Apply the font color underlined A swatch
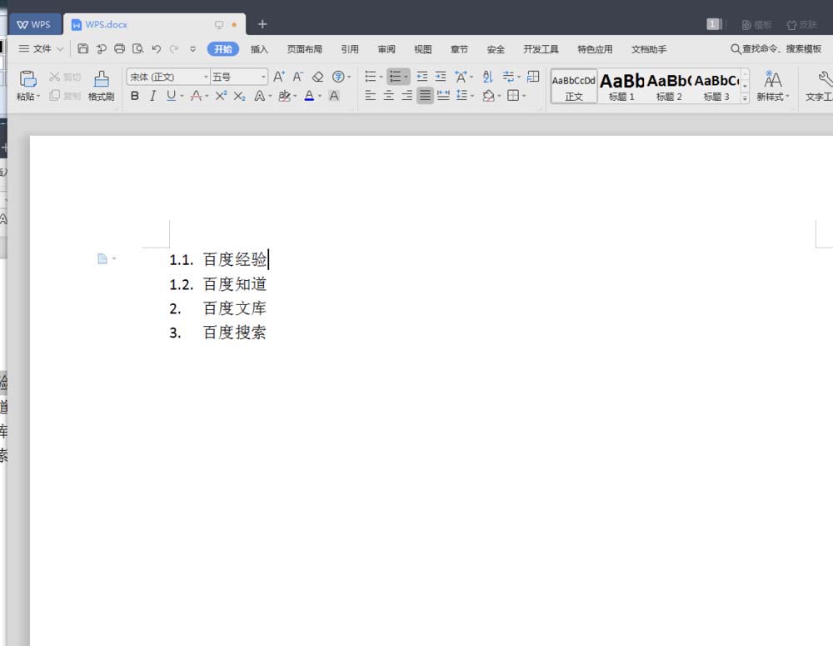The width and height of the screenshot is (833, 646). coord(309,96)
